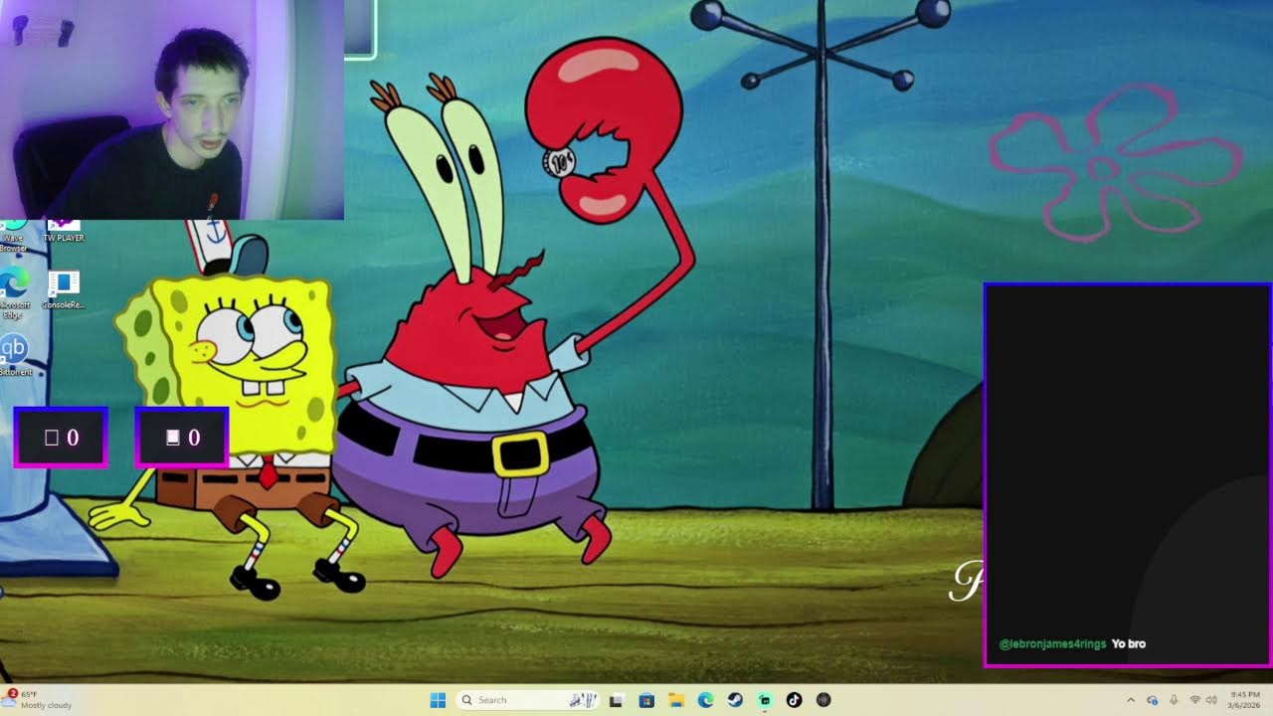1273x716 pixels.
Task: Click the second overlay counter box
Action: tap(182, 438)
